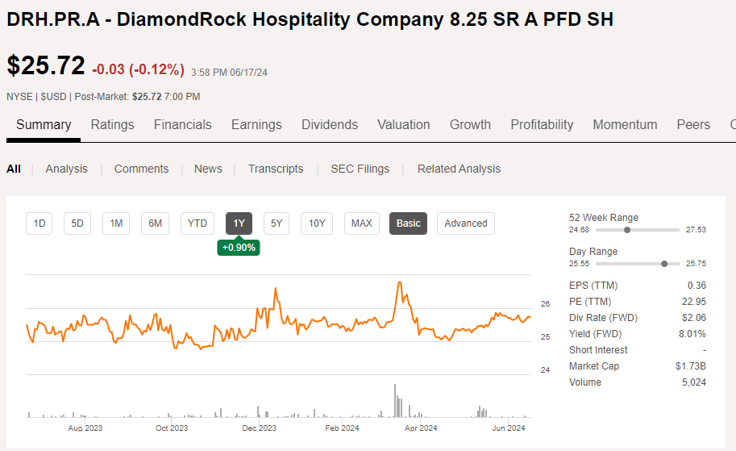
Task: Select the Momentum tab
Action: pos(625,124)
